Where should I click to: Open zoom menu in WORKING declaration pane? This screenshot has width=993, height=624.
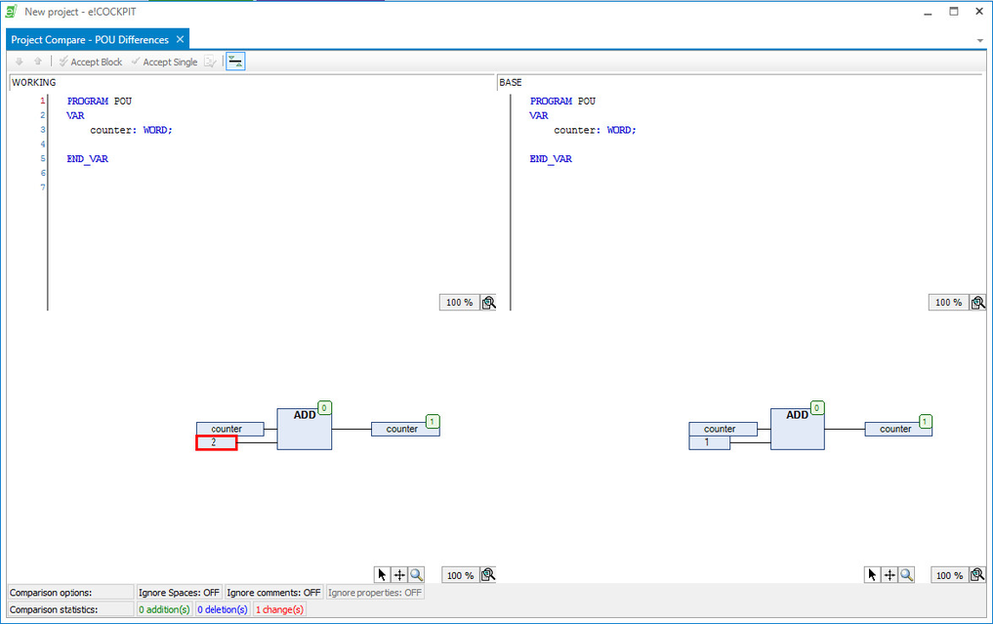click(489, 303)
